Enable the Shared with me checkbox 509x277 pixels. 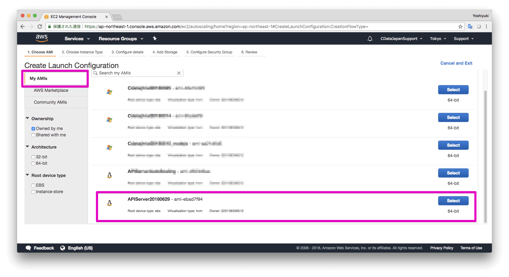pos(33,135)
